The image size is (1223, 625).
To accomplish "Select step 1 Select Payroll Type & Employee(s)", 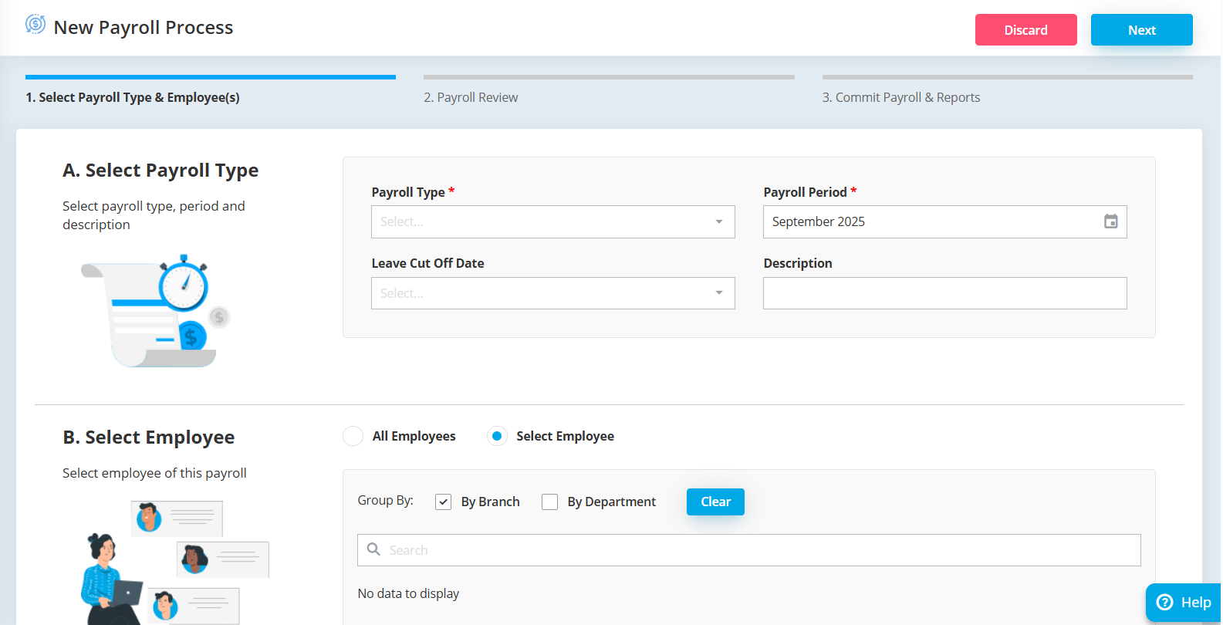I will coord(133,97).
